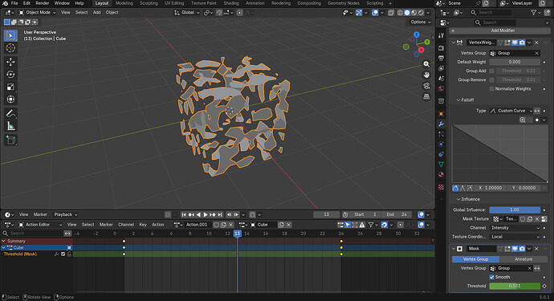Select the Armature mode button in Mask
Viewport: 554px width, 301px height.
tap(523, 259)
